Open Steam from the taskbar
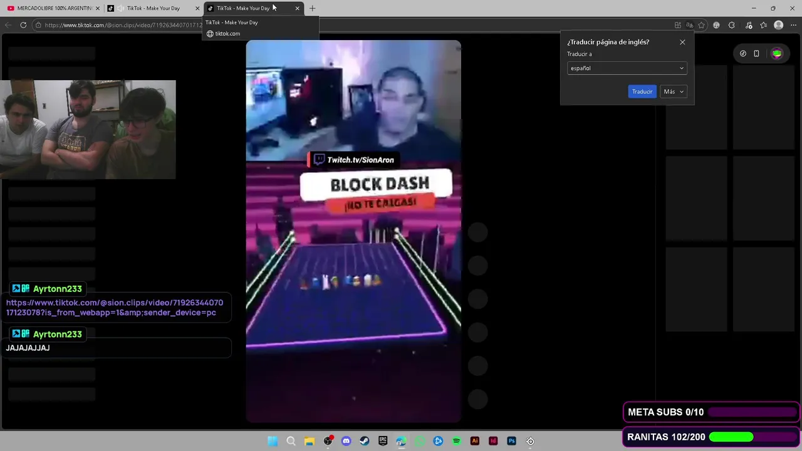Image resolution: width=802 pixels, height=451 pixels. point(365,441)
